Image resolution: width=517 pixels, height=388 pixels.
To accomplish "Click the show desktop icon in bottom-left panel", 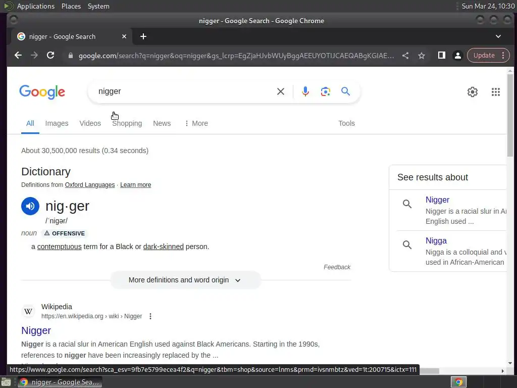I will click(6, 382).
